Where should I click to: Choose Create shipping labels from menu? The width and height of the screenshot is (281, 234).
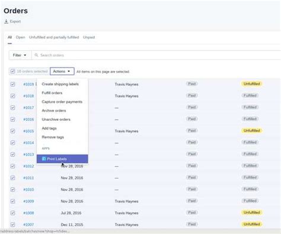60,84
